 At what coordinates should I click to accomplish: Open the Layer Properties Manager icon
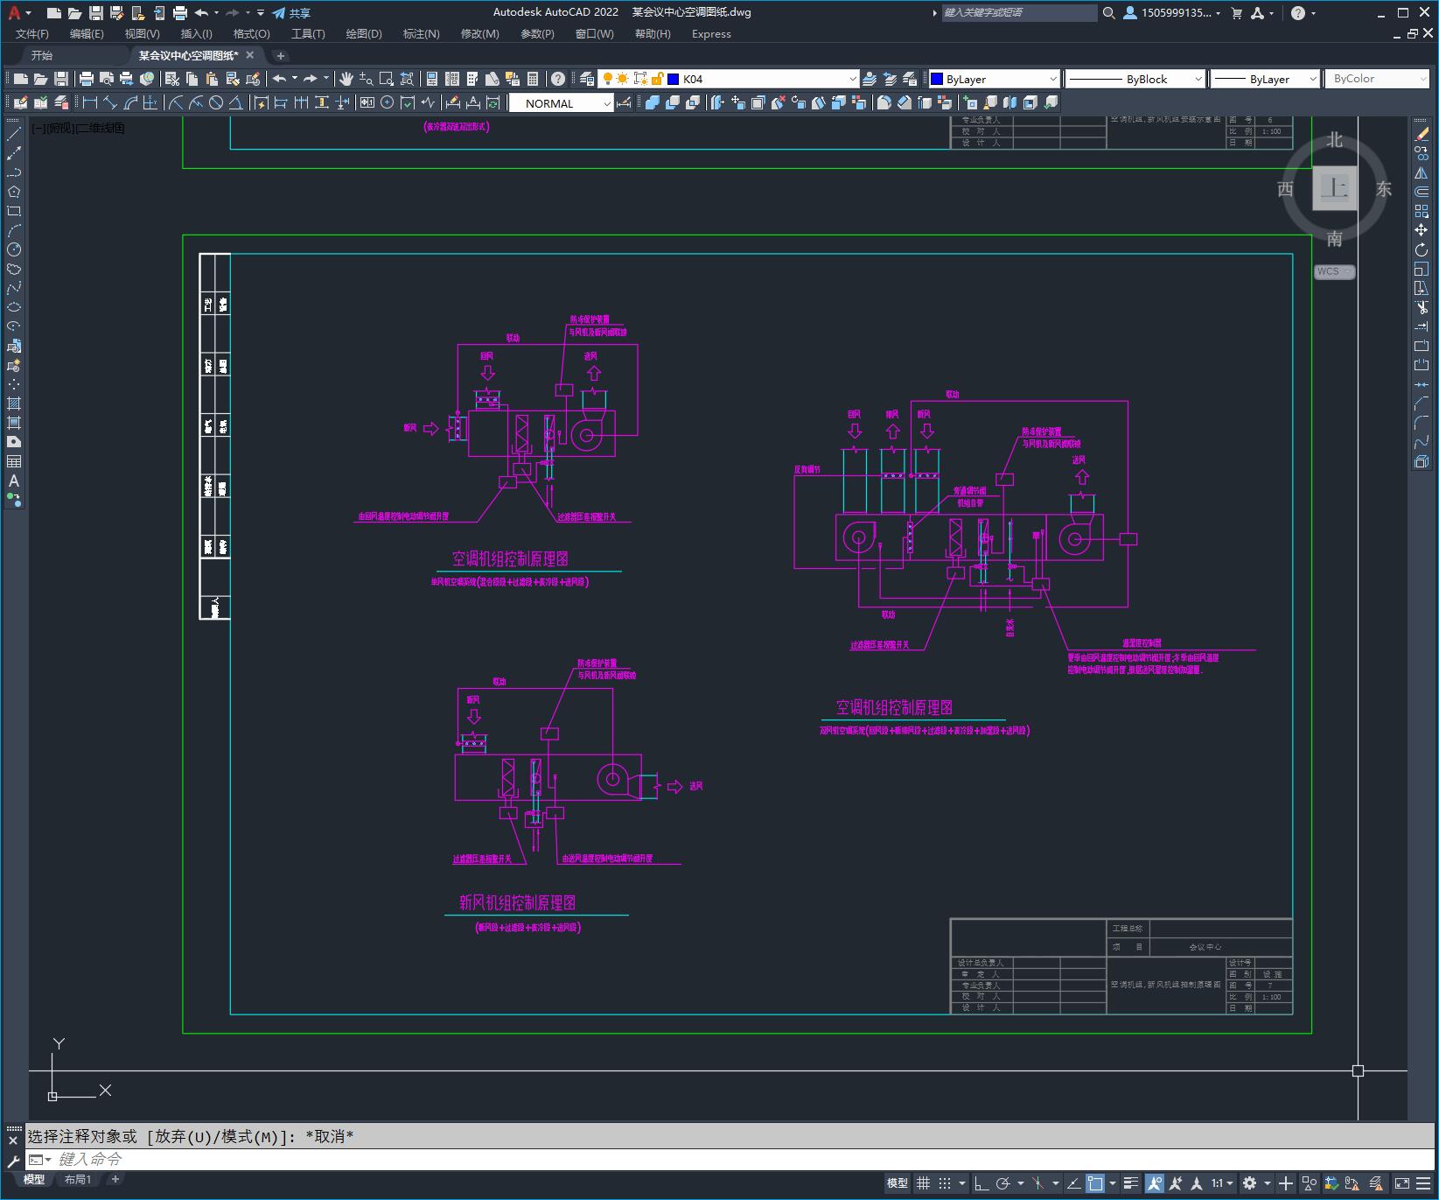(587, 79)
